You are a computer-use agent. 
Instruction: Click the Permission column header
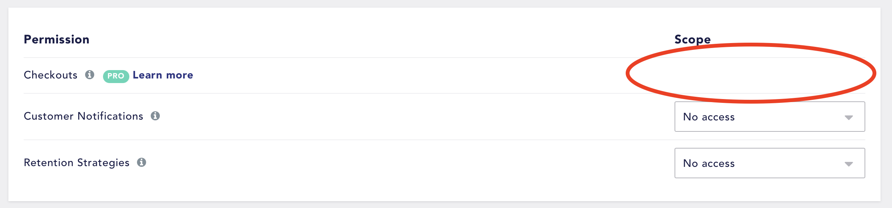click(x=56, y=39)
